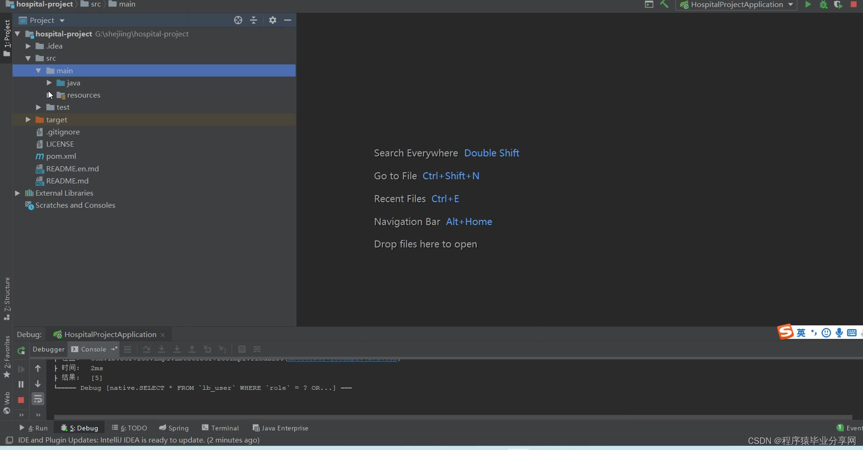Click the Run Anything icon in top toolbar
This screenshot has width=863, height=450.
(x=649, y=4)
